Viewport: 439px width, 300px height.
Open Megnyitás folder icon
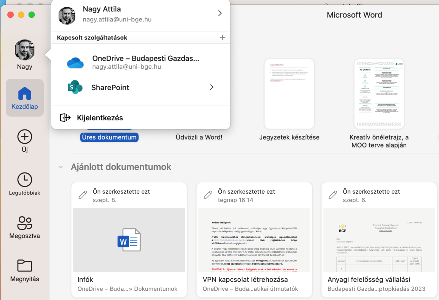tap(25, 266)
